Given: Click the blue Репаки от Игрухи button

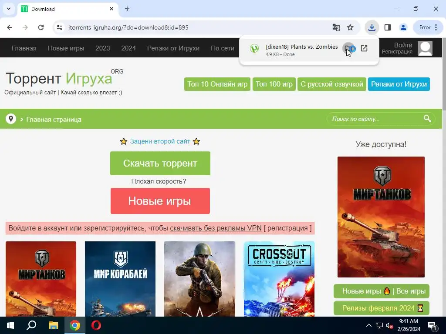Looking at the screenshot, I should click(399, 84).
